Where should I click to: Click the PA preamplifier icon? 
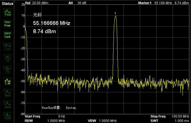click(x=8, y=70)
